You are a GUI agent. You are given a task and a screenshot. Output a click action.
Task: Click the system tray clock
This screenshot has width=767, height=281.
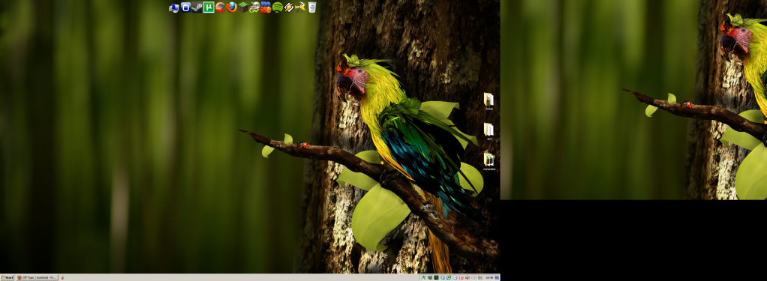[489, 277]
